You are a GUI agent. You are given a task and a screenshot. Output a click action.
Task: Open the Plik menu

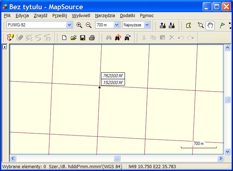click(x=7, y=15)
